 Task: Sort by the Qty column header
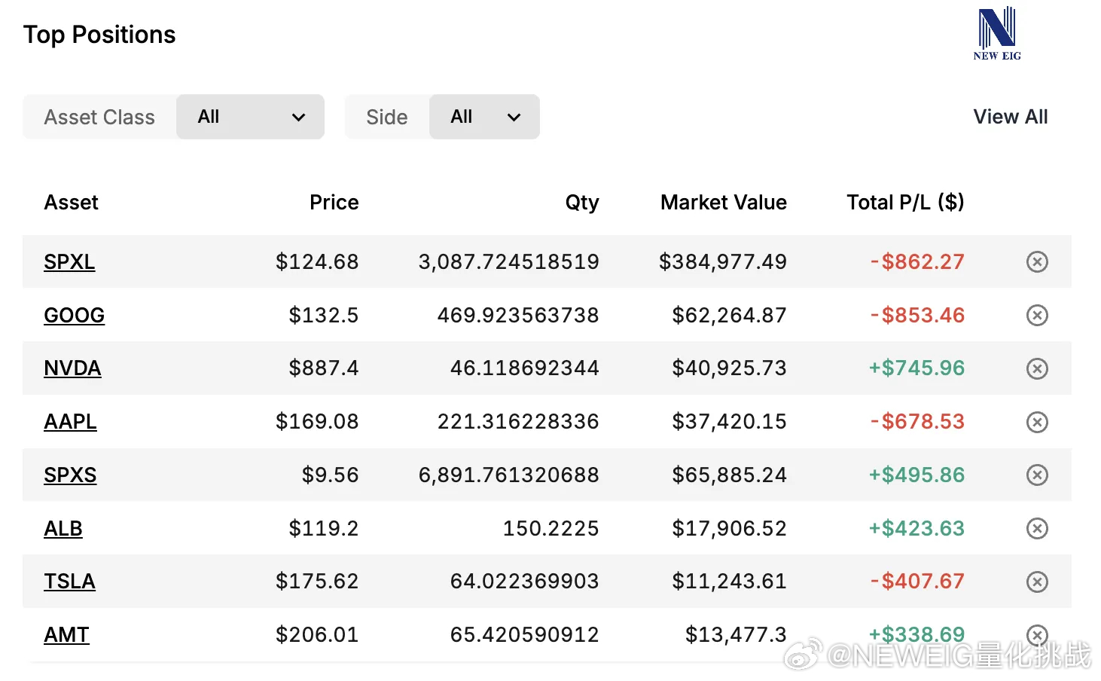(x=582, y=203)
